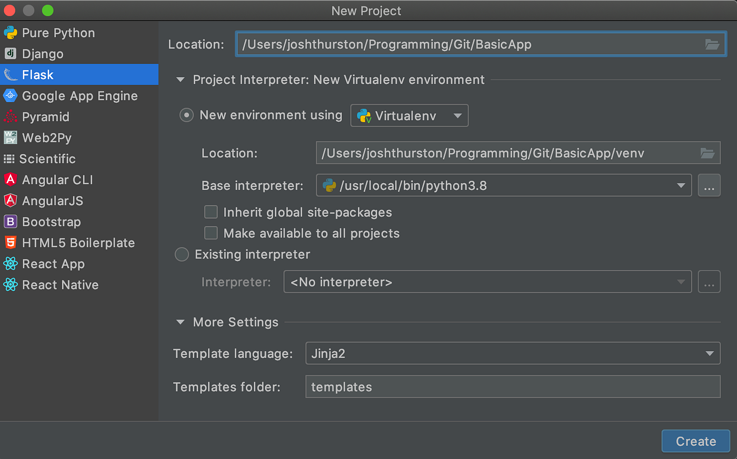Collapse the Project Interpreter section
Image resolution: width=737 pixels, height=459 pixels.
181,80
